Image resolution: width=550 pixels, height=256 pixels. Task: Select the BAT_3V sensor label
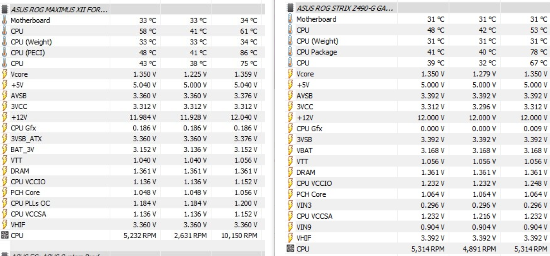pos(22,149)
